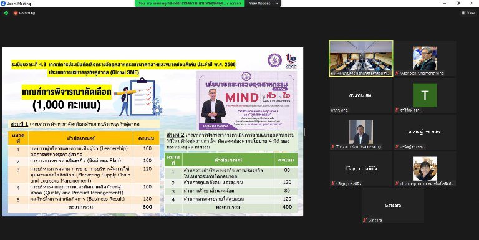This screenshot has width=479, height=240.
Task: Click the green 'You are viewing' screen banner
Action: pyautogui.click(x=190, y=3)
